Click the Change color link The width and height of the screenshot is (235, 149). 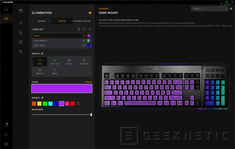point(88,82)
